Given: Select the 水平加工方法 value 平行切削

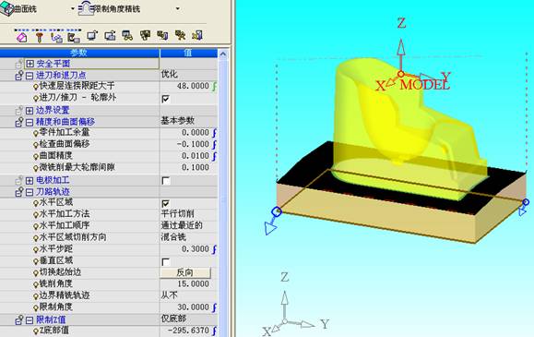Looking at the screenshot, I should coord(177,214).
